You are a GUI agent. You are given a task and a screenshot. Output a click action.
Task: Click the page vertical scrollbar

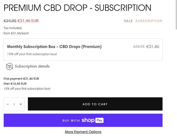(176, 15)
